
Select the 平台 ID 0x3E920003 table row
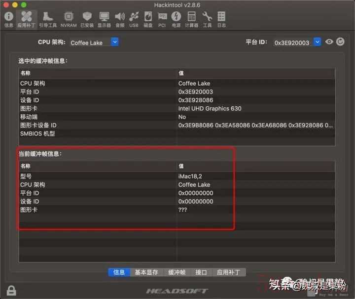click(x=177, y=92)
